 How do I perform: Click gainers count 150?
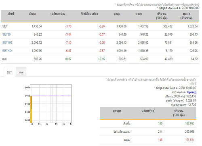[160, 123]
